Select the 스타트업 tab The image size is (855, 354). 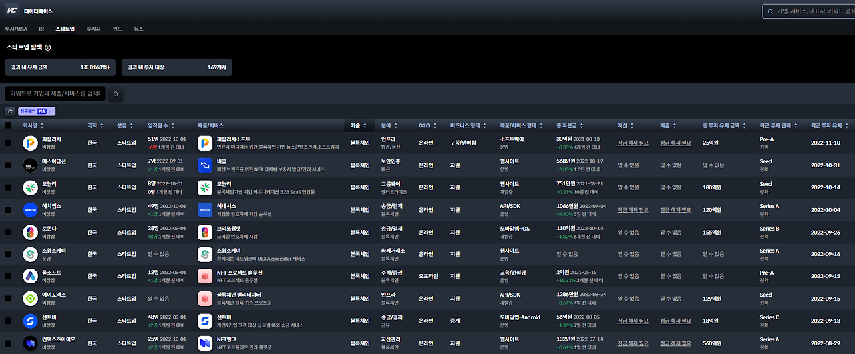(65, 29)
